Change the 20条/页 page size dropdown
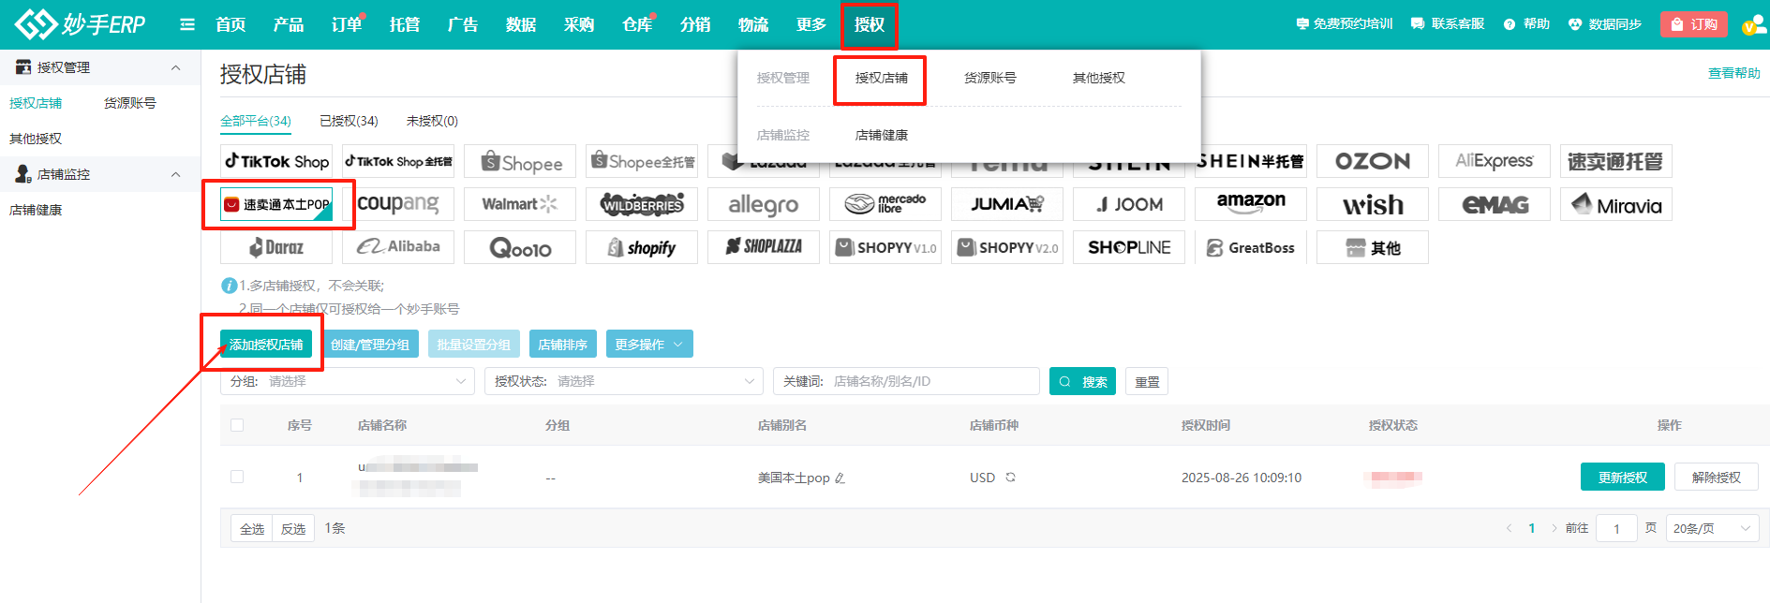The height and width of the screenshot is (603, 1770). [x=1712, y=528]
